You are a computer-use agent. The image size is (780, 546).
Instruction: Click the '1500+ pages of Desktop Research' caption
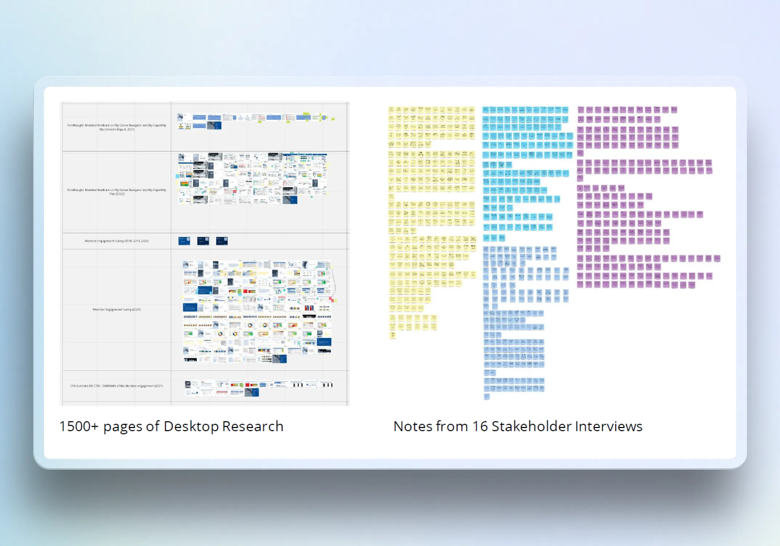pos(171,426)
